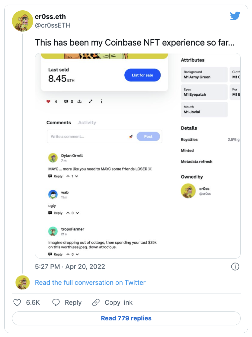Select the Comments tab
Image resolution: width=252 pixels, height=337 pixels.
coord(59,123)
